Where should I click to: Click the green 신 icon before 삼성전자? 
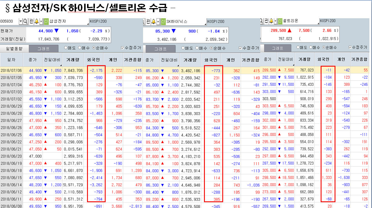tap(46, 21)
